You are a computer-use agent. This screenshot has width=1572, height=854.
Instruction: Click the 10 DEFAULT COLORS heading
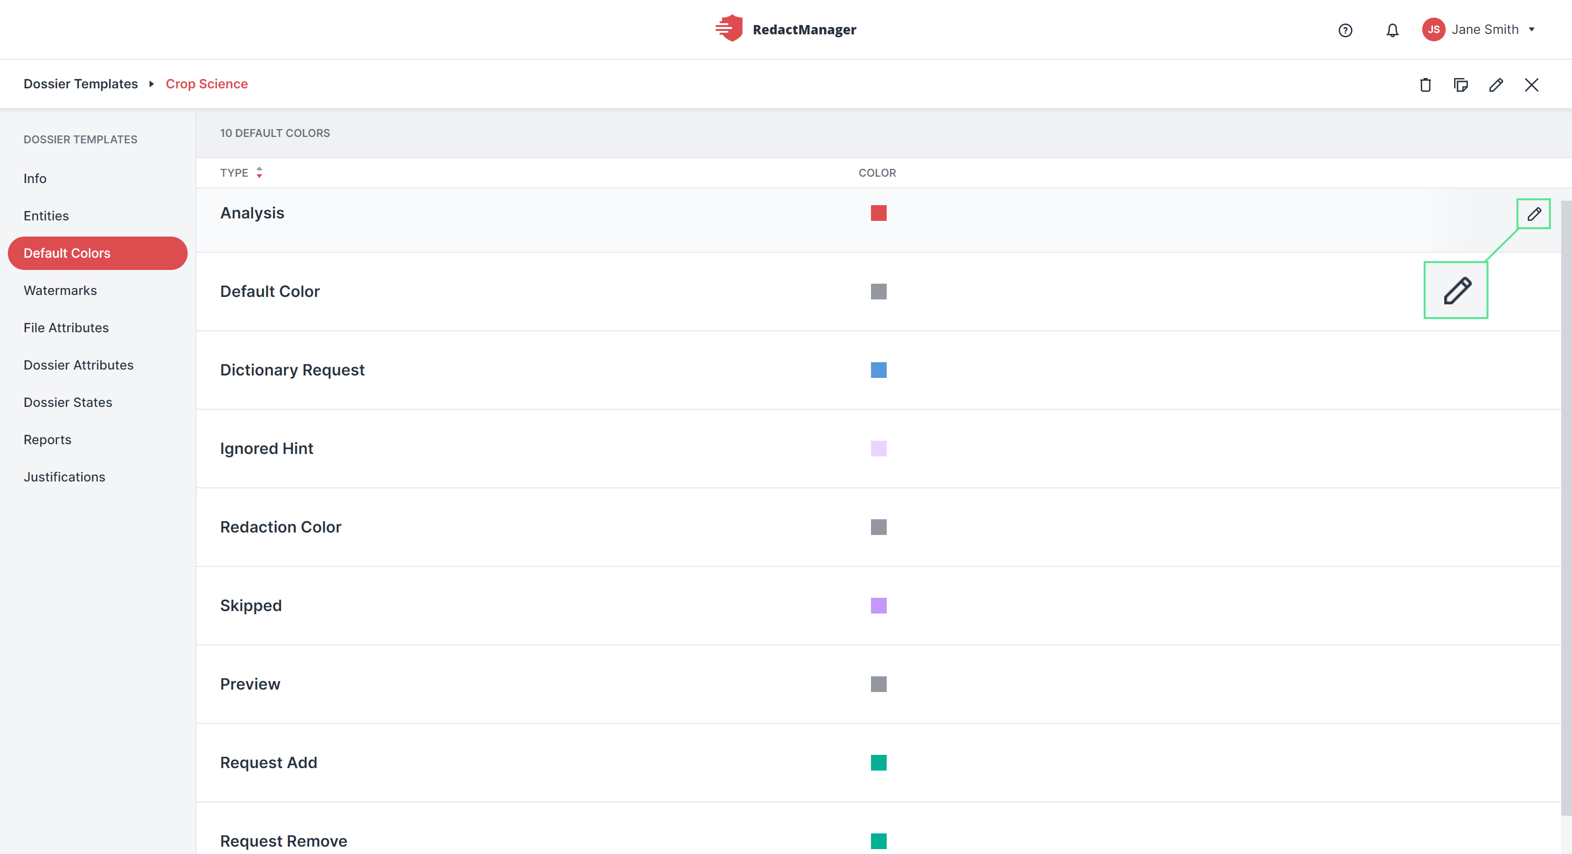pos(275,133)
